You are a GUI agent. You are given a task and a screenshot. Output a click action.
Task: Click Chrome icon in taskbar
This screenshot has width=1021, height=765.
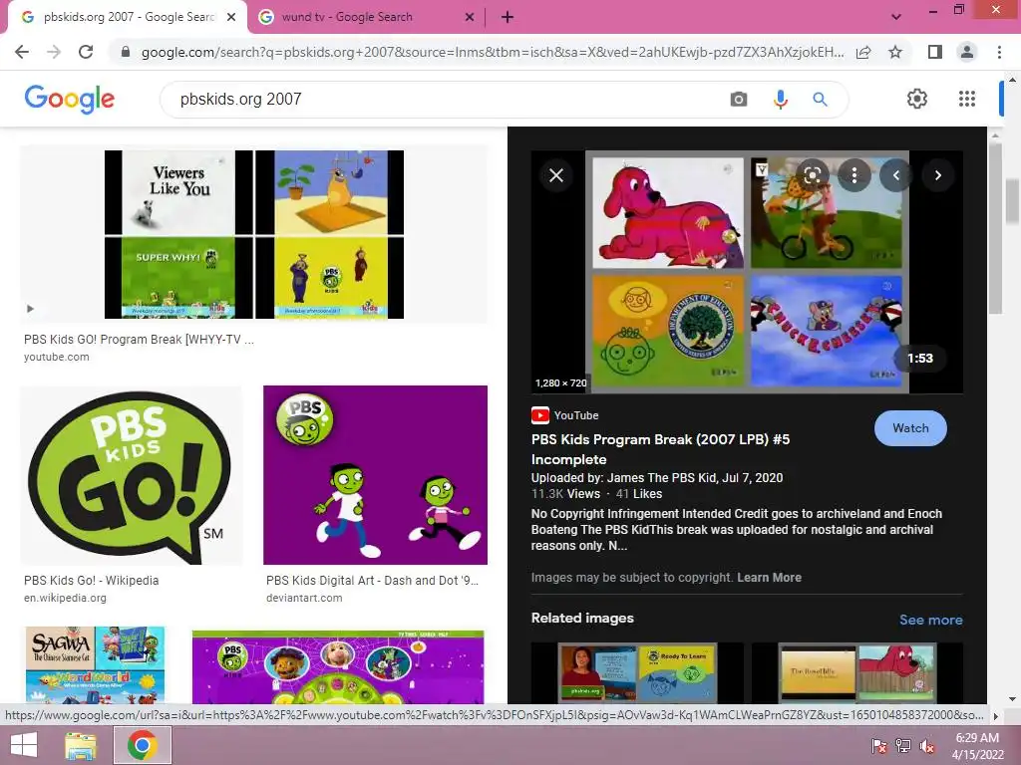(x=142, y=745)
